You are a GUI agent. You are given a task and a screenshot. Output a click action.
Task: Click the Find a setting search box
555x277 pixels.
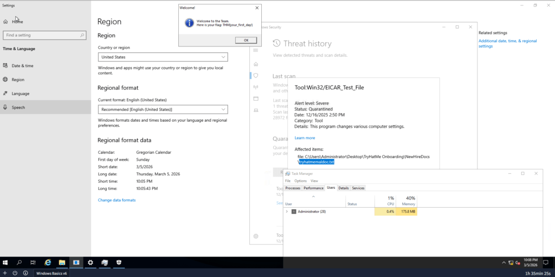click(x=44, y=35)
